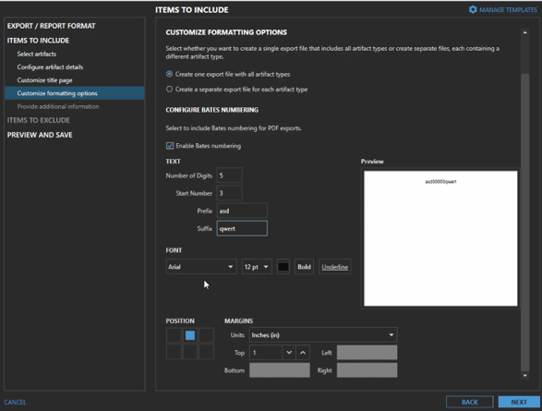Select top-left position cell

(174, 335)
